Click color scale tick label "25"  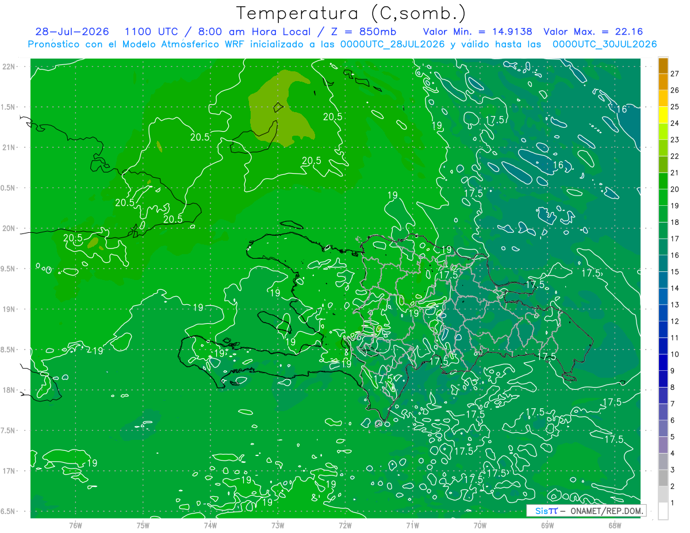(674, 107)
